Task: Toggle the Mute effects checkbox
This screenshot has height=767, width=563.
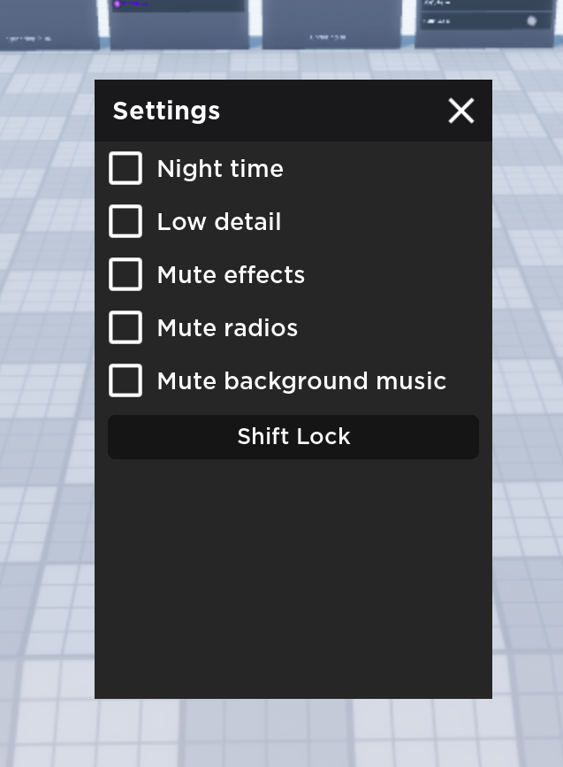Action: click(x=126, y=274)
